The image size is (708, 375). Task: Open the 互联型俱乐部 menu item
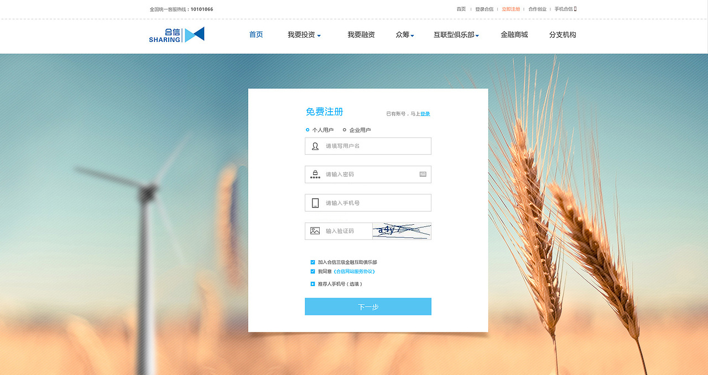coord(454,35)
